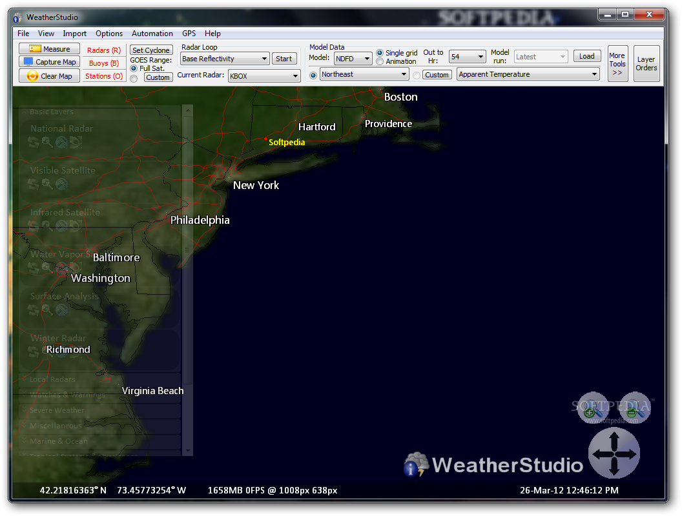Expand the Miscellaneous section
Screen dimensions: 682x516
(25, 426)
